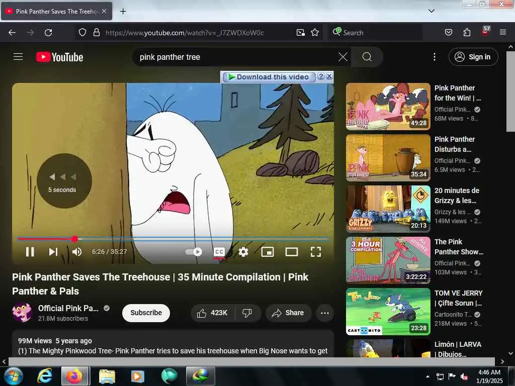Dislike the video
This screenshot has width=515, height=386.
coord(247,313)
